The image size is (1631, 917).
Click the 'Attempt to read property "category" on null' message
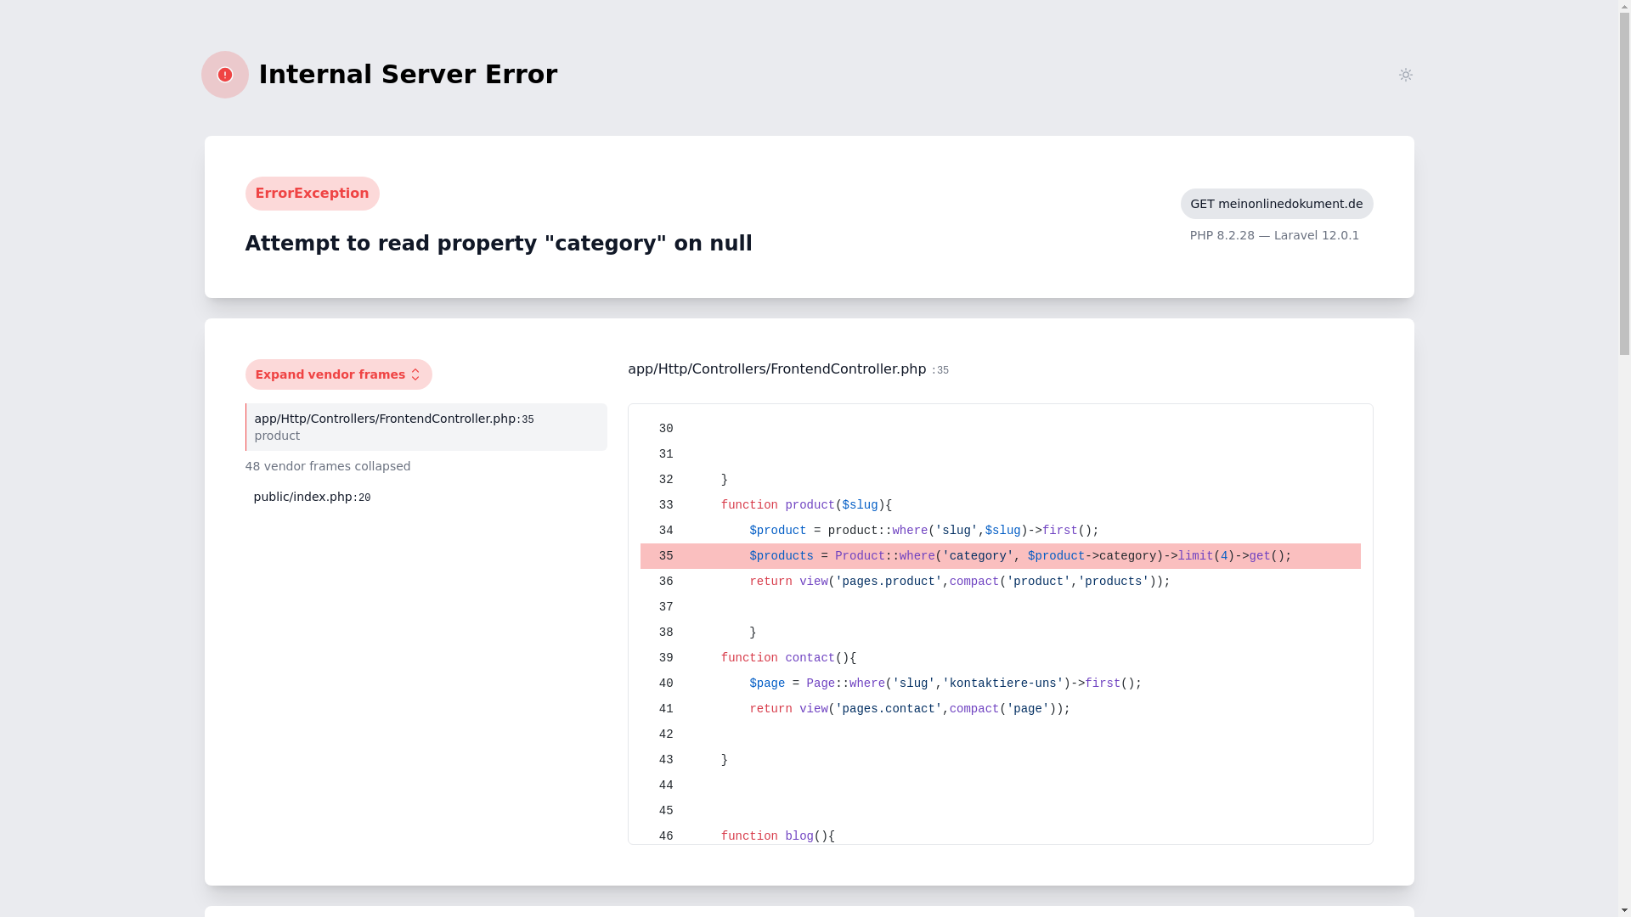click(499, 244)
